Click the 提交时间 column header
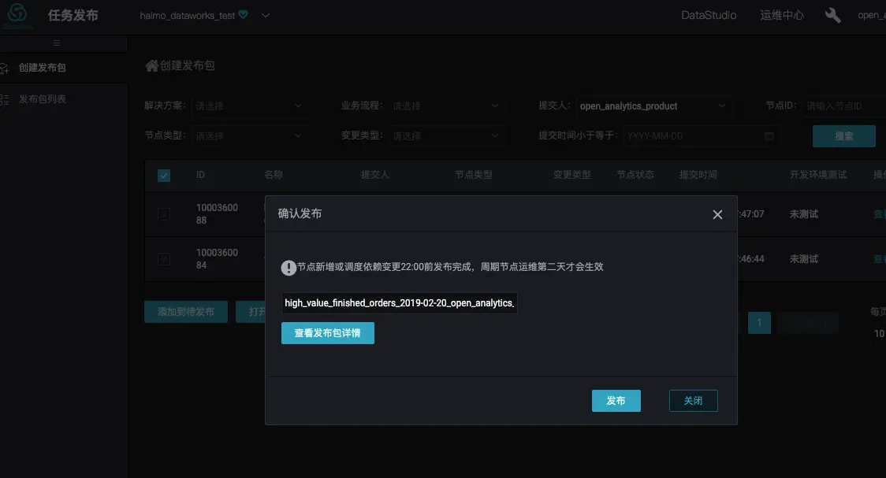 pyautogui.click(x=698, y=175)
